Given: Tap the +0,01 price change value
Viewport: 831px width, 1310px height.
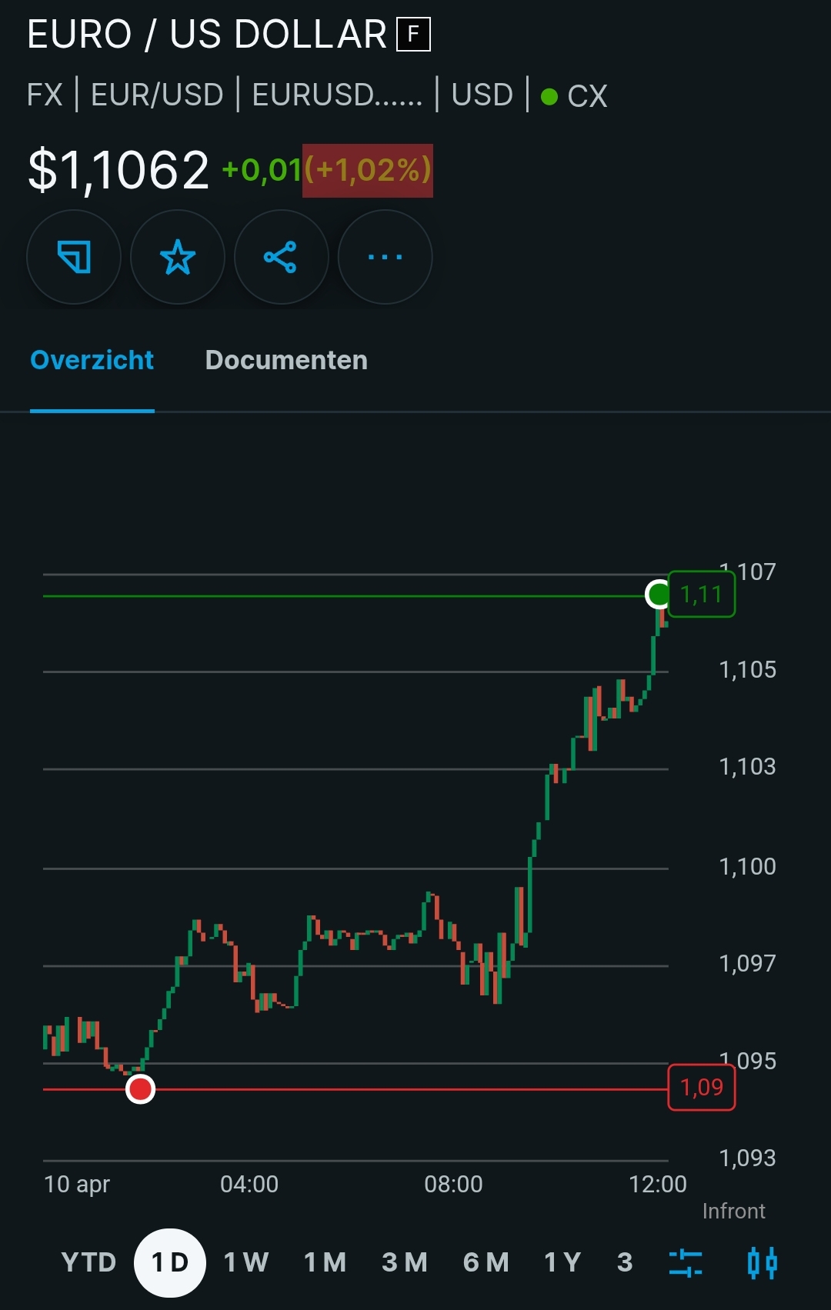Looking at the screenshot, I should coord(262,170).
